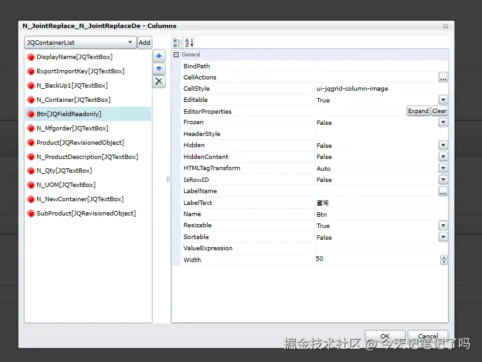This screenshot has width=482, height=362.
Task: Click the red dot icon beside N_Qty
Action: click(x=31, y=171)
